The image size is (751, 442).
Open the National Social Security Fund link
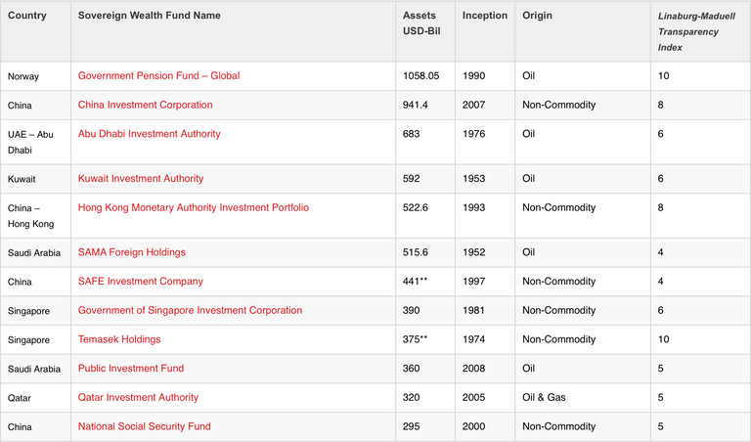click(x=145, y=426)
